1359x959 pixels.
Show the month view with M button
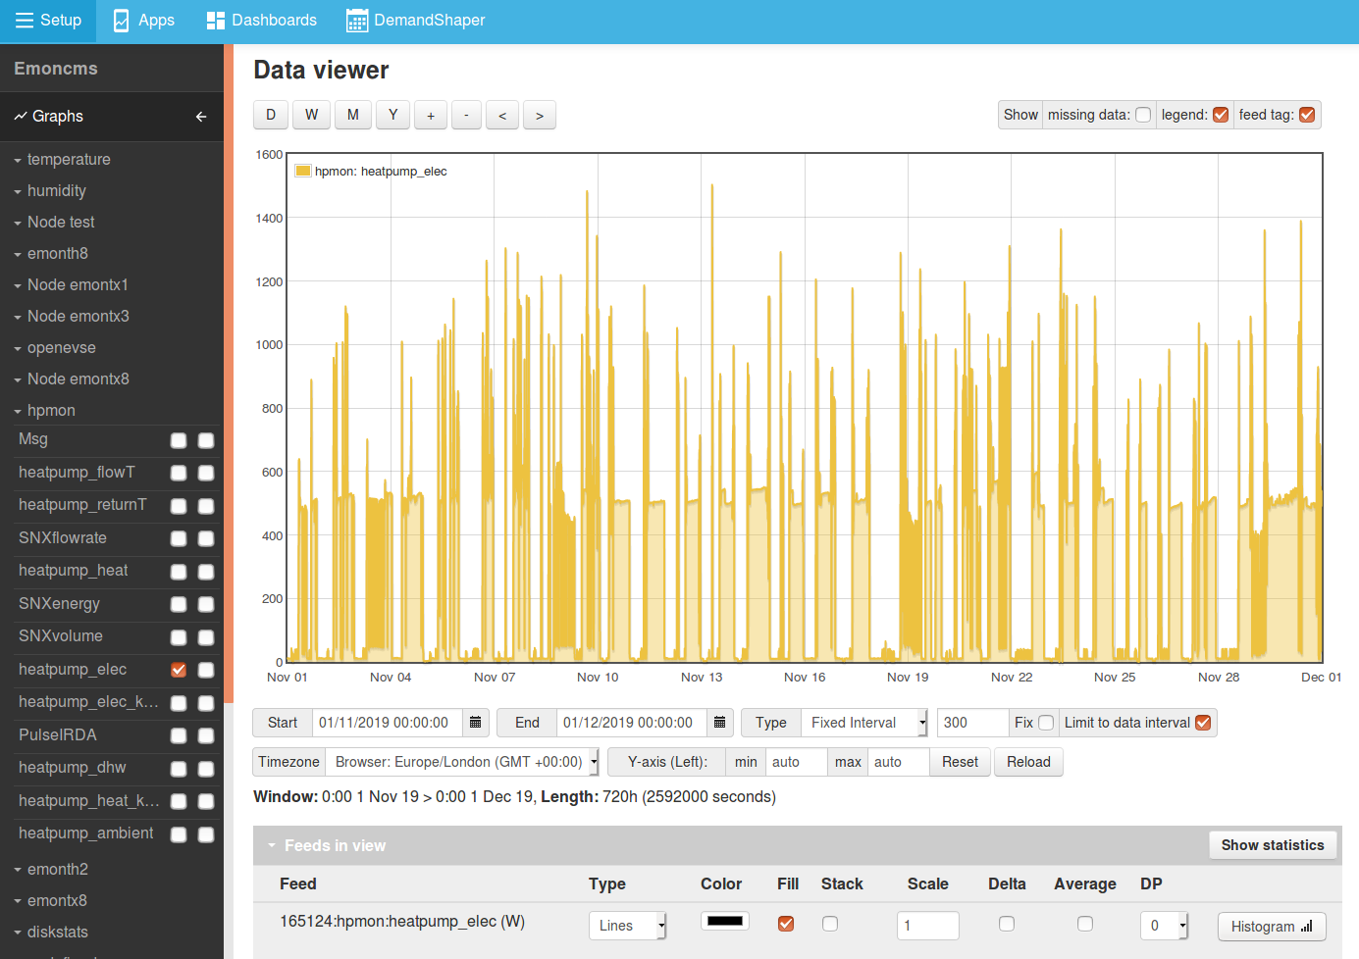tap(352, 115)
